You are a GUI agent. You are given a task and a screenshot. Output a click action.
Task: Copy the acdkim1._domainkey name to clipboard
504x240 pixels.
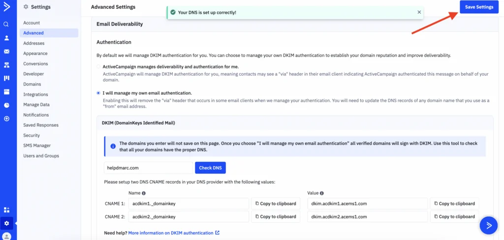point(276,204)
